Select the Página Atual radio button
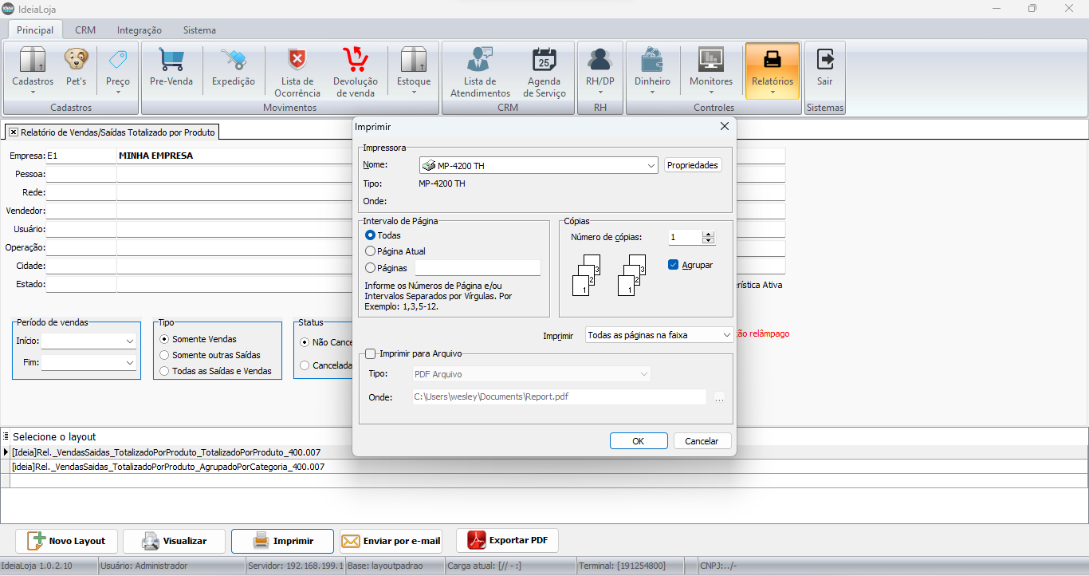 click(370, 251)
